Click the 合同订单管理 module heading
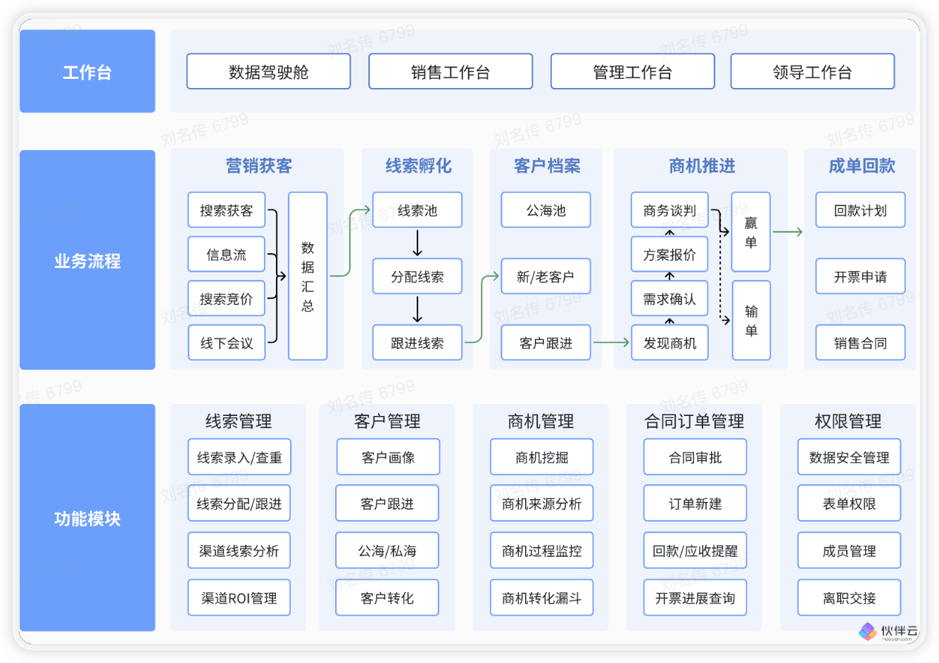This screenshot has width=939, height=663. click(694, 421)
